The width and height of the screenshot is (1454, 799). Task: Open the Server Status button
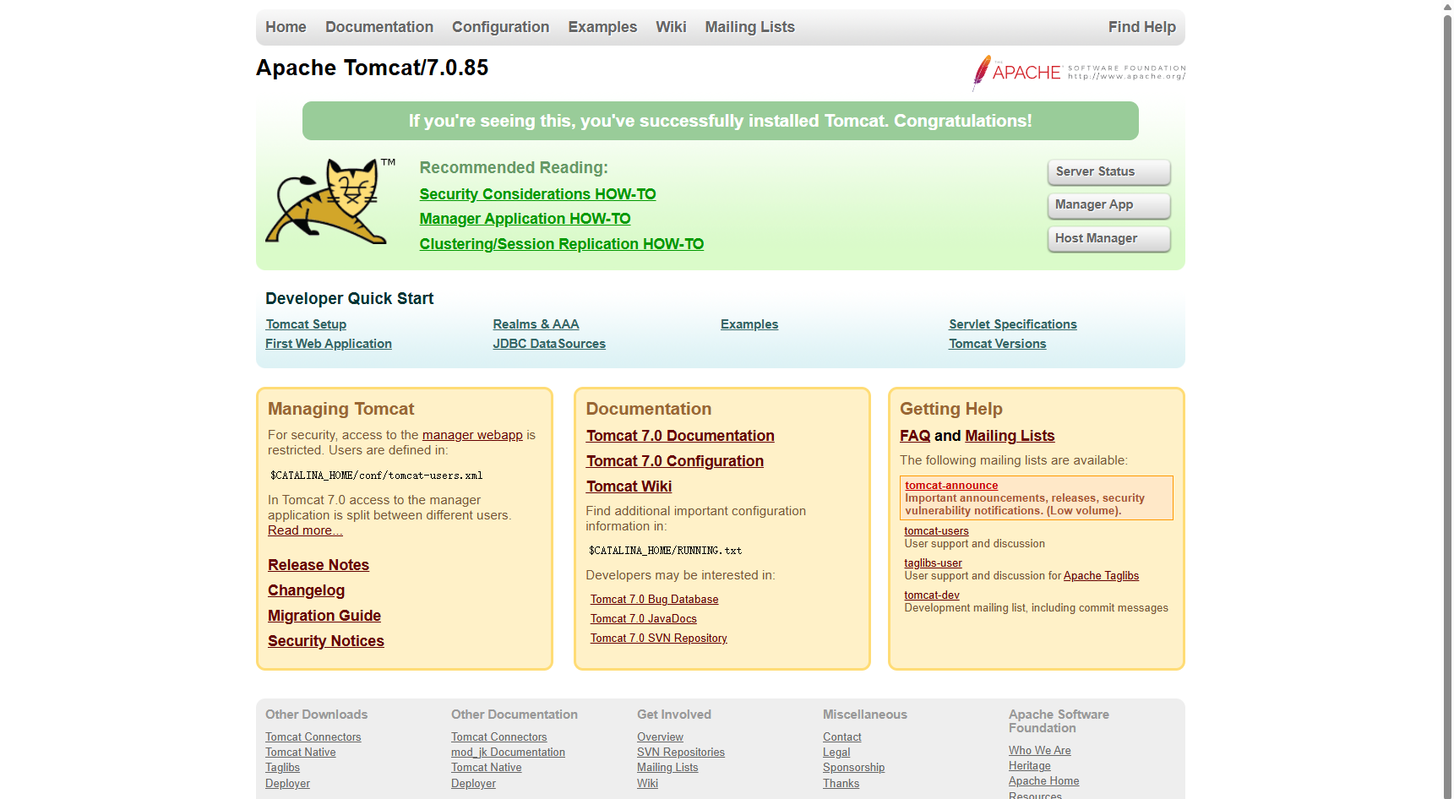tap(1108, 171)
